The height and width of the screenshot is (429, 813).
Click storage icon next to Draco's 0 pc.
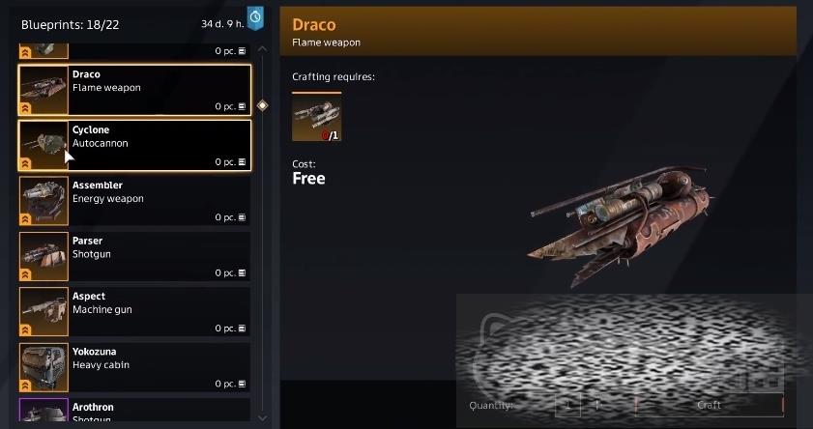(x=242, y=106)
